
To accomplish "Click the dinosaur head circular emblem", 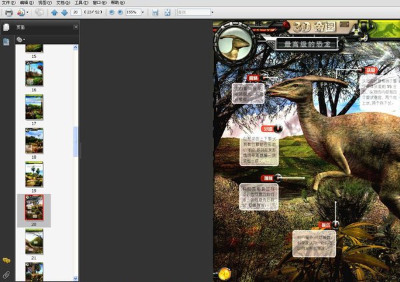I will coord(235,43).
